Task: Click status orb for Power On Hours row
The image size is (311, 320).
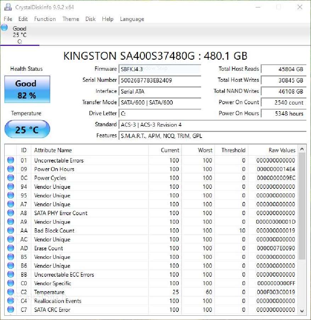Action: (11, 169)
